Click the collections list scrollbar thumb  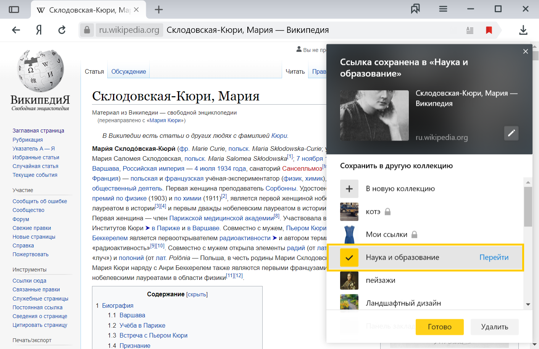click(528, 207)
